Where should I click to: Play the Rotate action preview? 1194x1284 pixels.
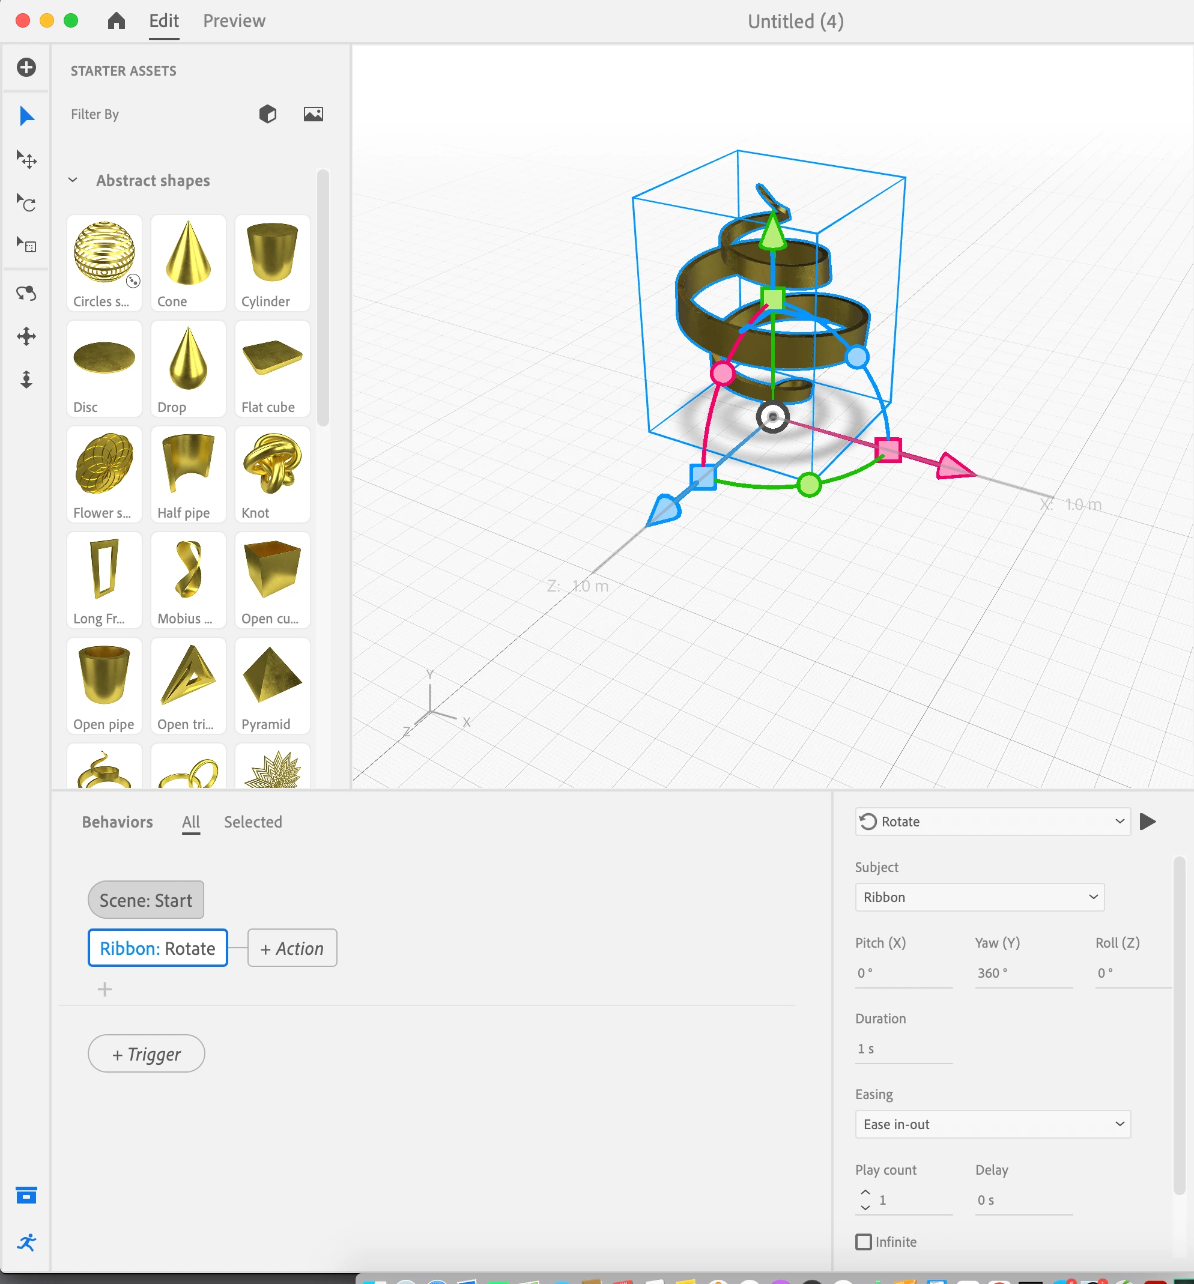tap(1148, 822)
